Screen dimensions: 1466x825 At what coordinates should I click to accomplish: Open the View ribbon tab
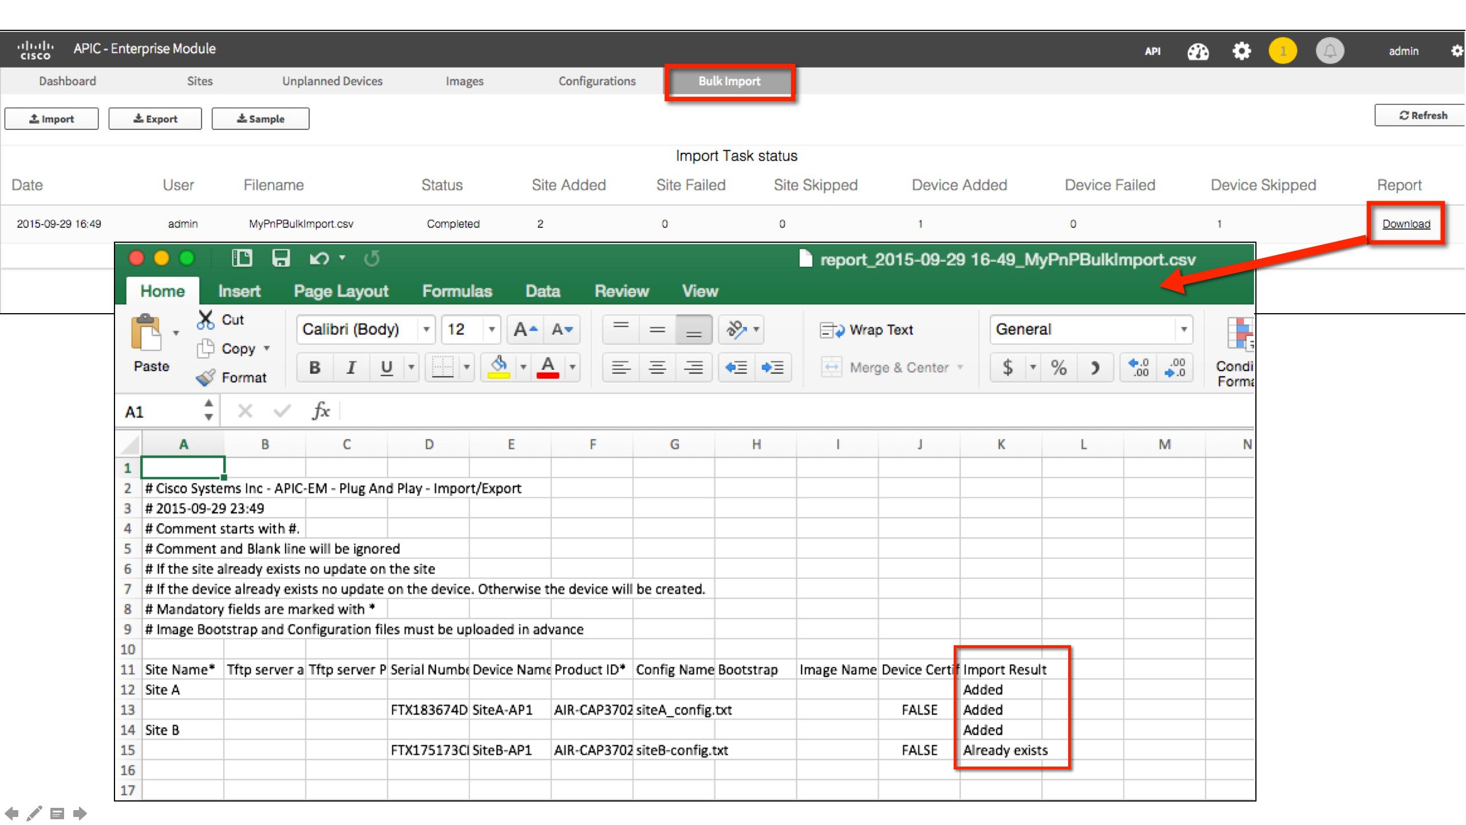700,291
